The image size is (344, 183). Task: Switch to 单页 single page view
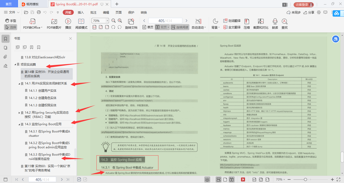click(148, 27)
